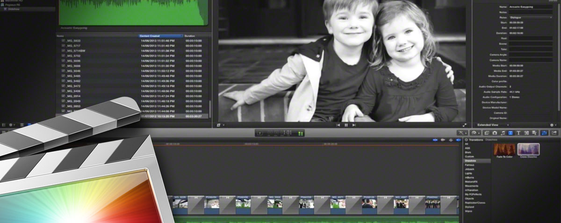Screen dimensions: 561x223
Task: Toggle audio skimming in timeline
Action: pos(443,139)
